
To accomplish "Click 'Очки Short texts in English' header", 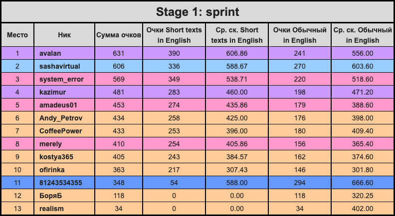I will click(x=174, y=35).
